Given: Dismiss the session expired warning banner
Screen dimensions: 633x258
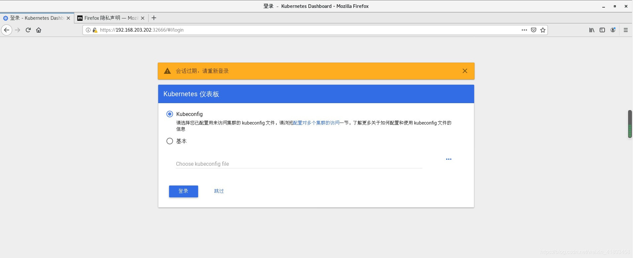Looking at the screenshot, I should pos(465,71).
